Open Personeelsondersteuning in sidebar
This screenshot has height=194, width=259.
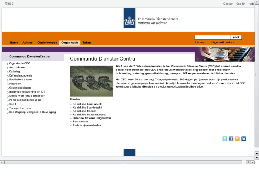(25, 100)
